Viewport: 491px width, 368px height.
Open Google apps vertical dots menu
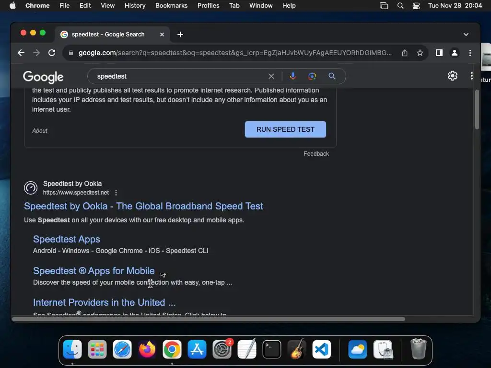pos(472,76)
